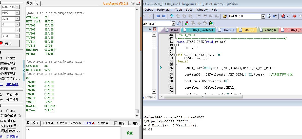Click the diamond icon in UartAssist header

tap(132, 4)
